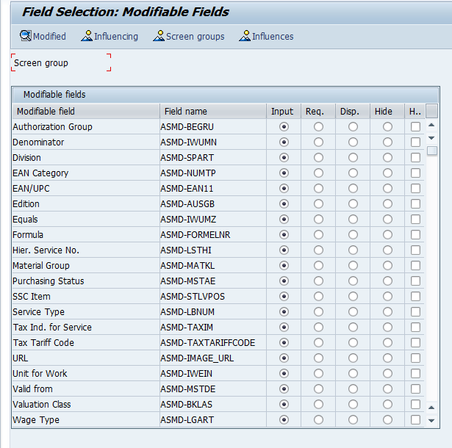
Task: Click the Field name column header
Action: 212,112
